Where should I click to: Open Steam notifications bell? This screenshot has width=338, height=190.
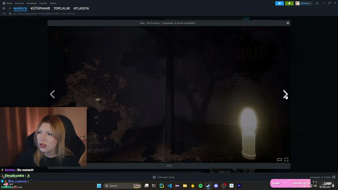point(289,3)
